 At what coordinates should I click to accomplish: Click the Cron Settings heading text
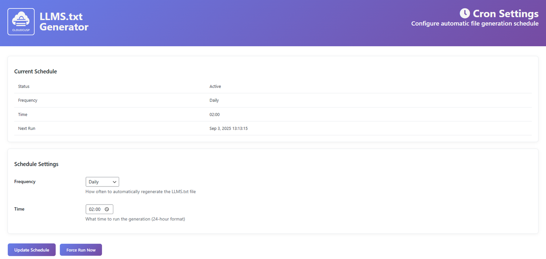[505, 14]
